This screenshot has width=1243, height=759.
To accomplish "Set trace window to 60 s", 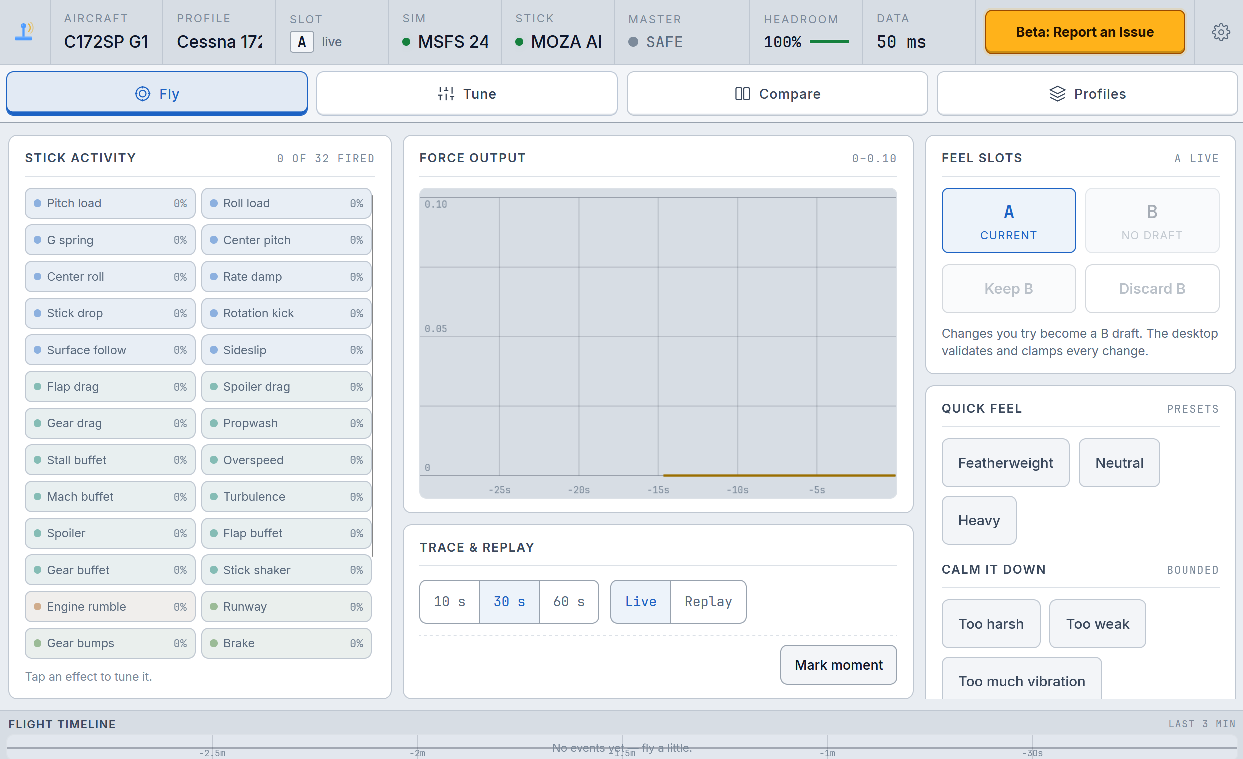I will click(569, 602).
